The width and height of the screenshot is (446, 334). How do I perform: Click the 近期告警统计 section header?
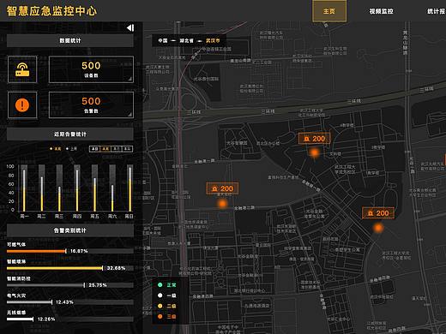pyautogui.click(x=70, y=134)
